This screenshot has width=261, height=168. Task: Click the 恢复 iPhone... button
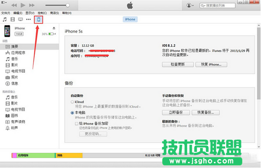point(211,64)
